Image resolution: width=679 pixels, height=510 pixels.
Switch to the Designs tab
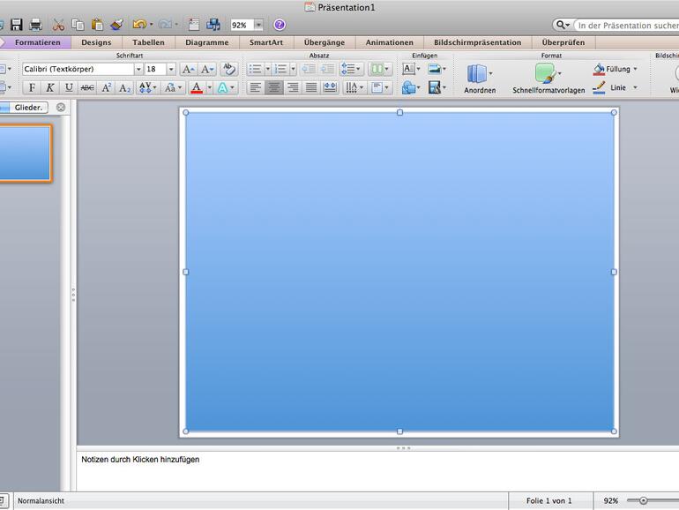coord(96,42)
